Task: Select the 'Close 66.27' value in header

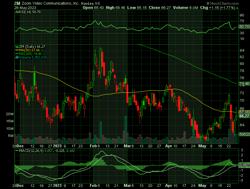Action: [x=160, y=7]
